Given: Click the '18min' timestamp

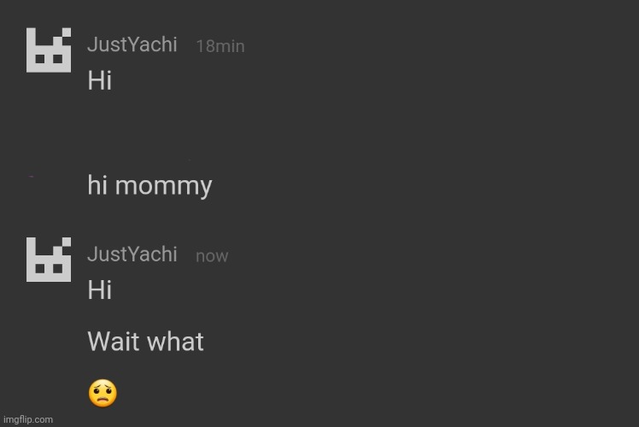Looking at the screenshot, I should [x=220, y=47].
